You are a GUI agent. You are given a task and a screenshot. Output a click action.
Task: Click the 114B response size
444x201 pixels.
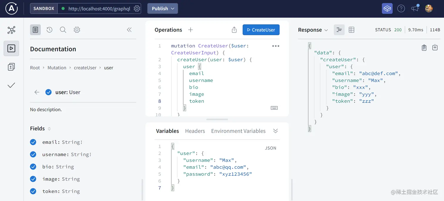[x=435, y=30]
